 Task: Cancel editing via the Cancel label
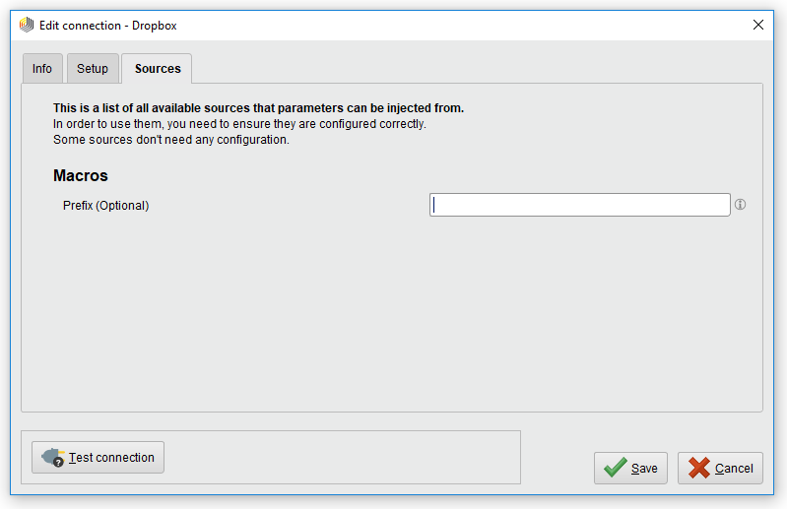pyautogui.click(x=734, y=469)
